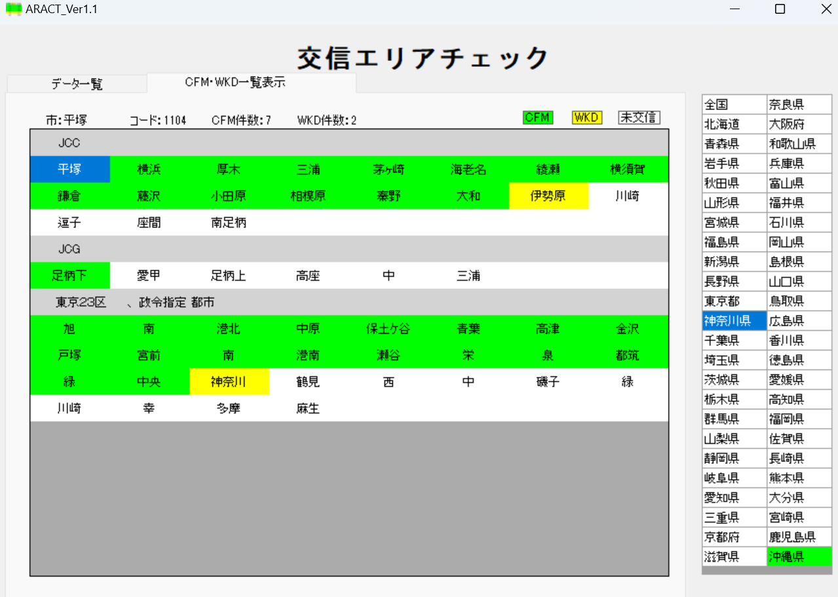Switch to the データ一覧 tab

coord(77,84)
